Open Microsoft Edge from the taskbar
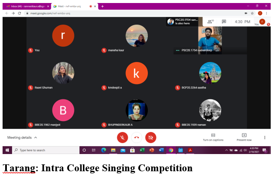The width and height of the screenshot is (272, 179). point(104,150)
